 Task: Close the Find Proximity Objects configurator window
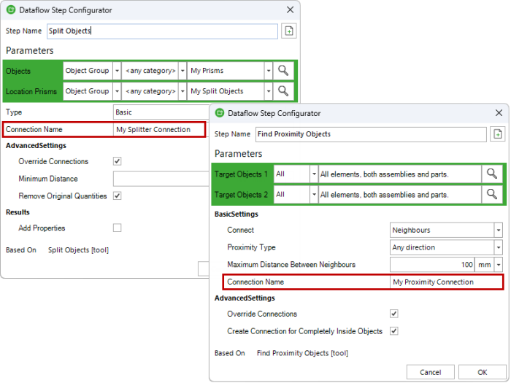coord(499,113)
